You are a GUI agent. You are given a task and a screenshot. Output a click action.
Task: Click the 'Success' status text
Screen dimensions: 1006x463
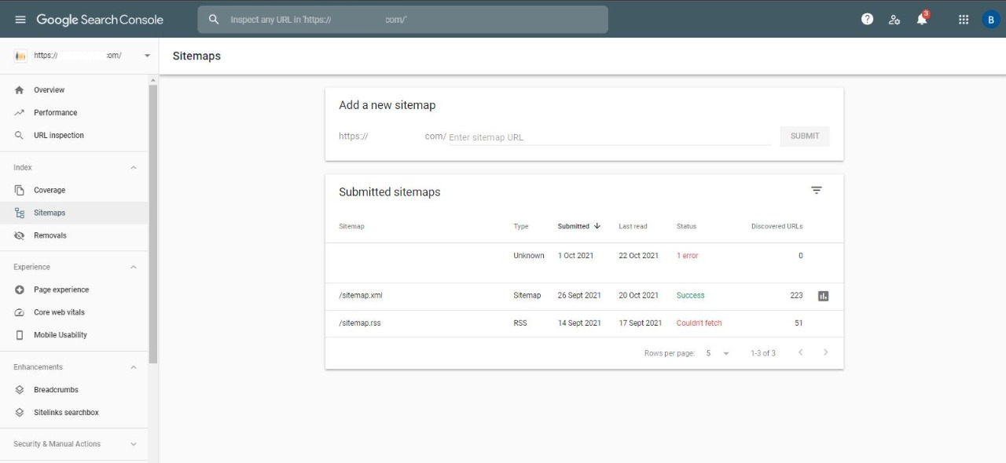point(691,296)
